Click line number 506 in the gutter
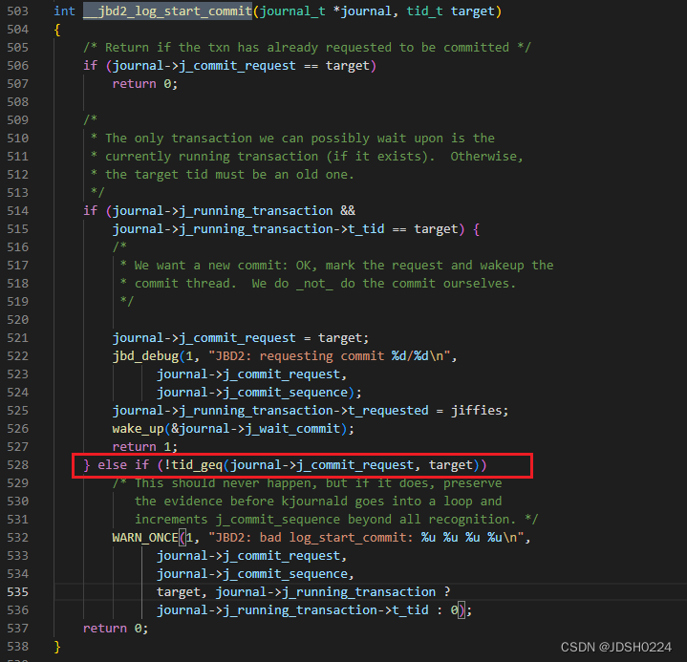The height and width of the screenshot is (662, 687). (x=17, y=66)
